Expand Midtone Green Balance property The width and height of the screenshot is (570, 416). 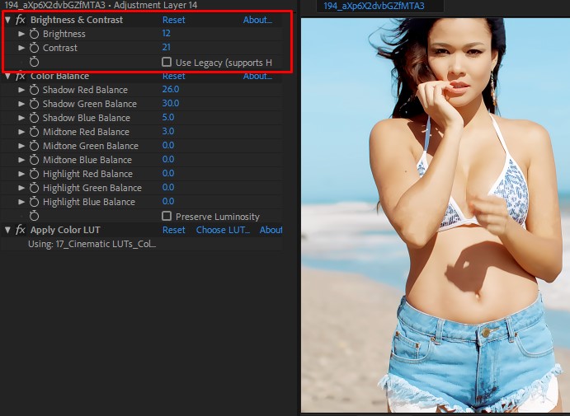pos(21,146)
